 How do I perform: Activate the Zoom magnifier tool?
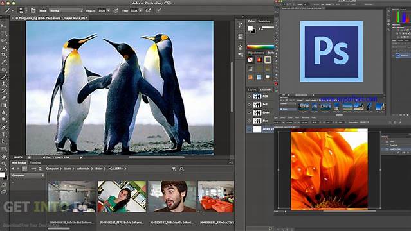coord(4,164)
